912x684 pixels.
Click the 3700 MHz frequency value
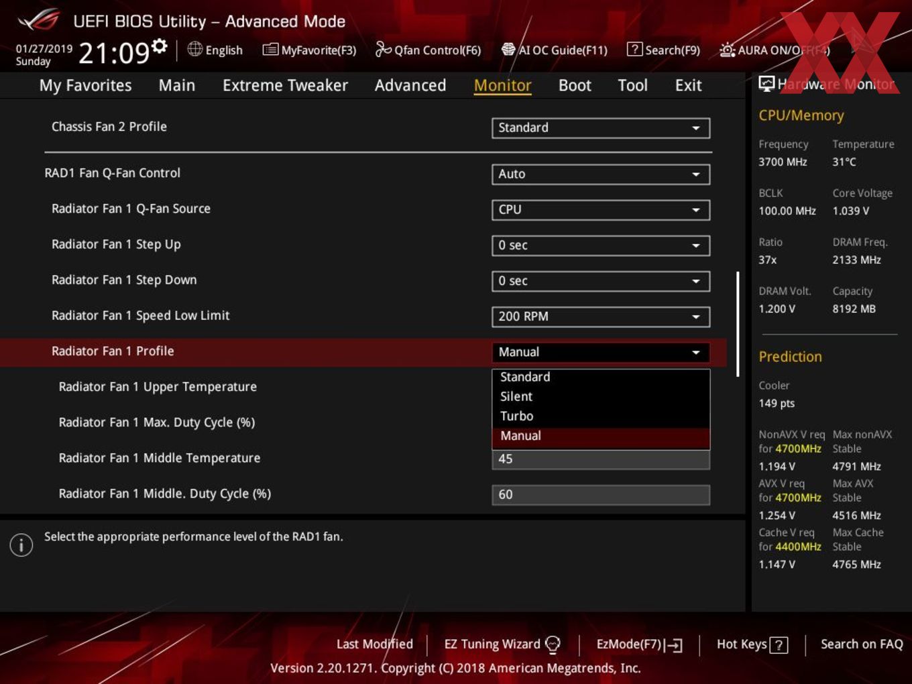click(x=783, y=162)
